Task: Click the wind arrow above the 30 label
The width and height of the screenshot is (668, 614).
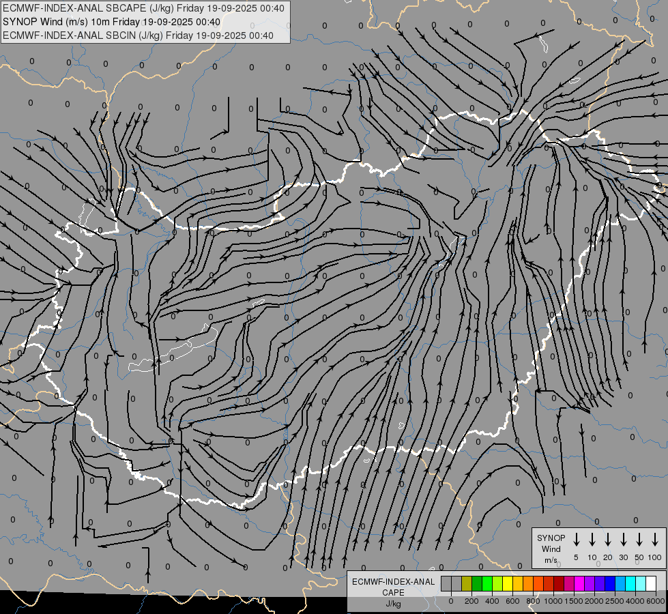Action: 623,540
